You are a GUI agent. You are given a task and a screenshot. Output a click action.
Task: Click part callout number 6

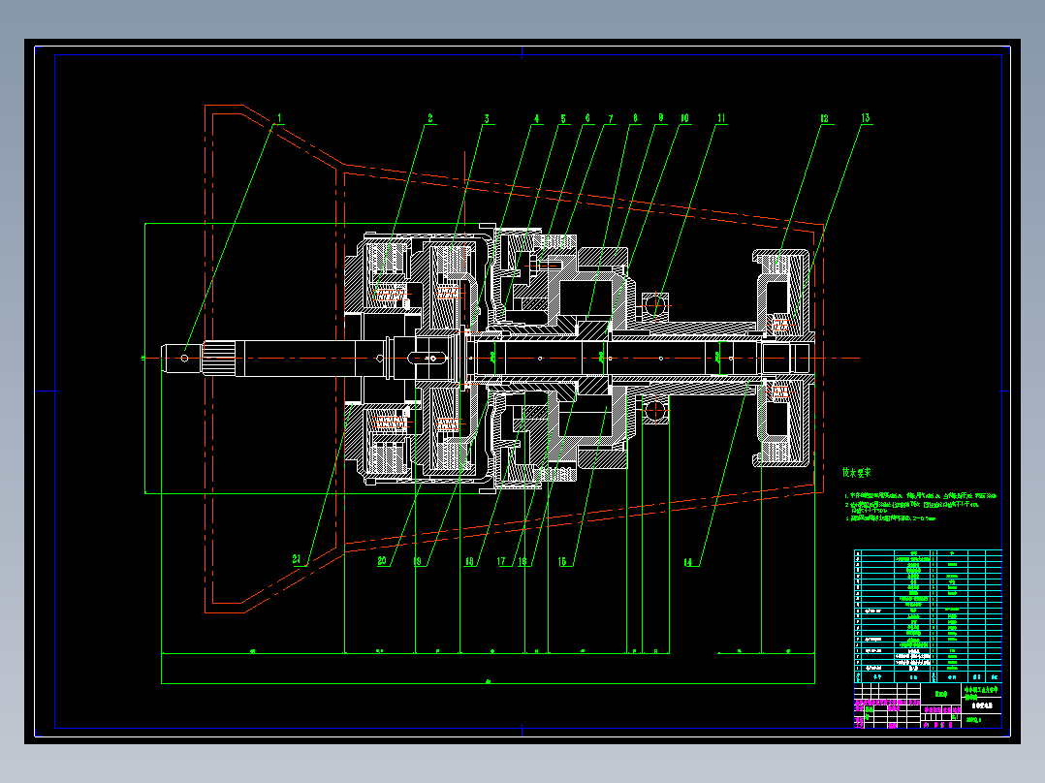587,118
